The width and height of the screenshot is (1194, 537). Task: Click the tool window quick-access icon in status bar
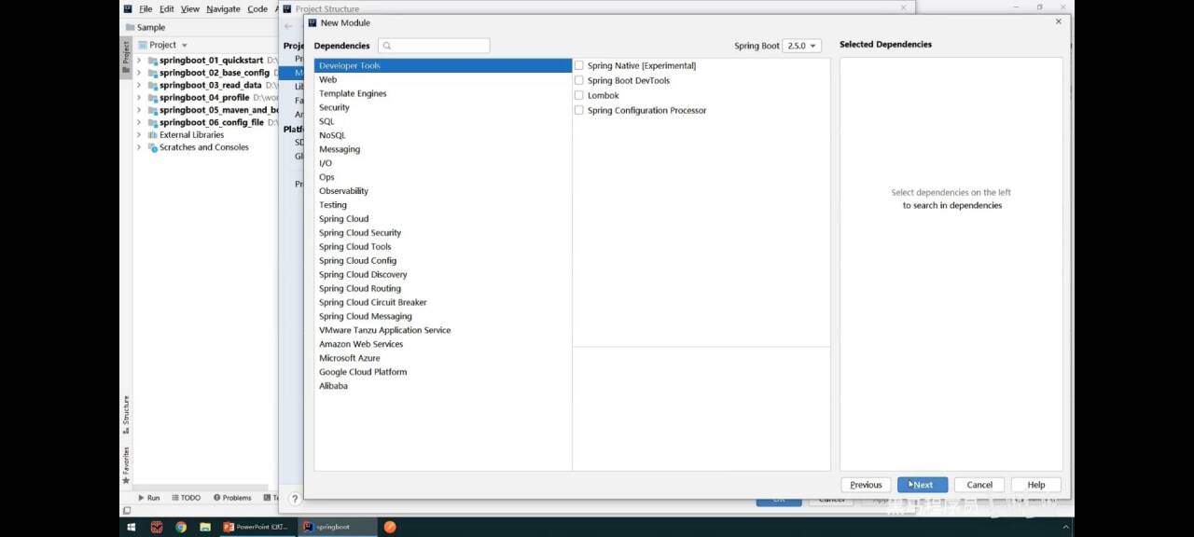coord(126,511)
